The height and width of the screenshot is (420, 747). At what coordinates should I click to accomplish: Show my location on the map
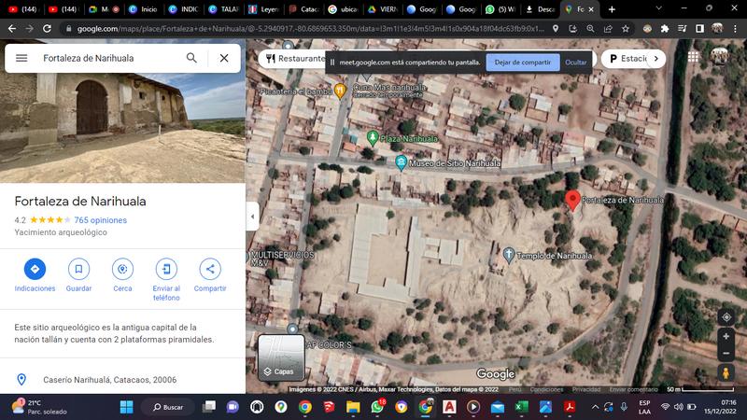[x=726, y=317]
